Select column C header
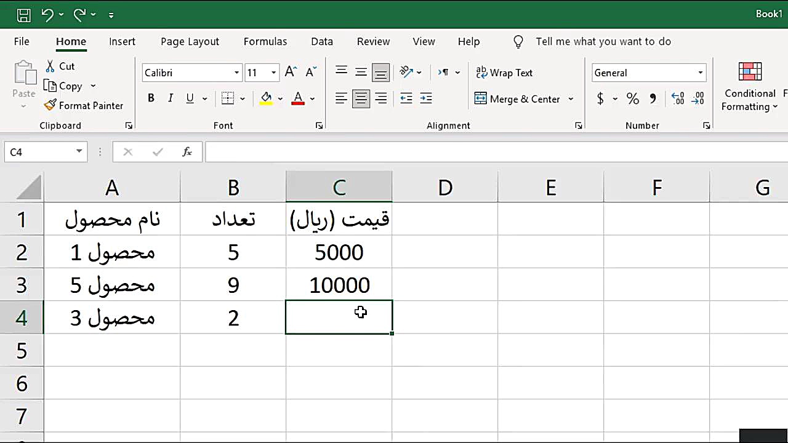The width and height of the screenshot is (788, 443). coord(339,188)
